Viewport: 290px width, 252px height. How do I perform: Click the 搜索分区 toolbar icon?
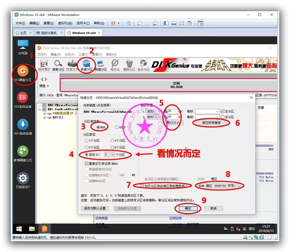click(x=58, y=65)
